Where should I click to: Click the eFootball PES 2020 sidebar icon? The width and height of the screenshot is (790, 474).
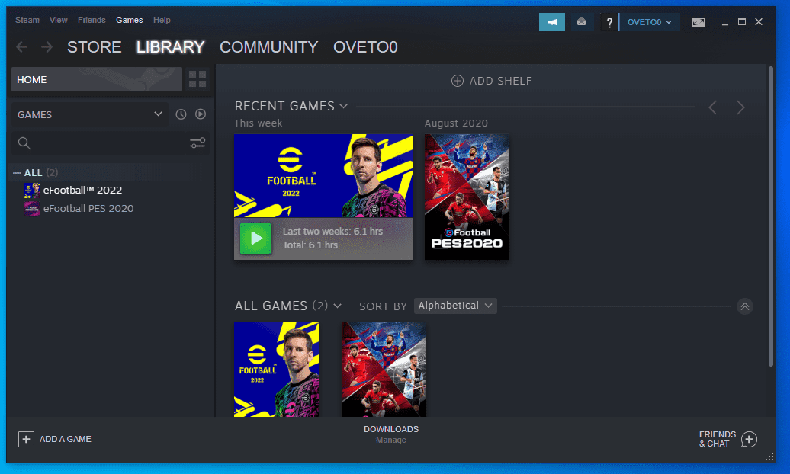coord(32,209)
